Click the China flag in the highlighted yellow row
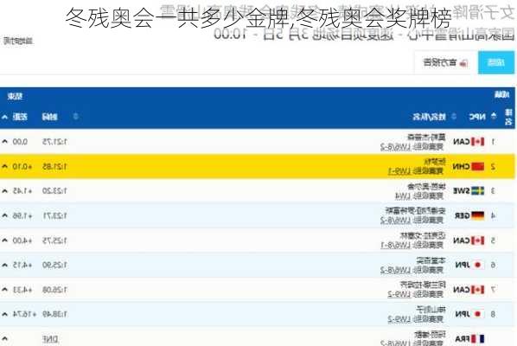This screenshot has width=517, height=346. pos(477,166)
